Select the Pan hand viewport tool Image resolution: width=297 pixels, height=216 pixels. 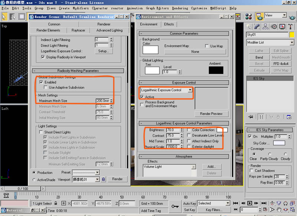(279, 210)
